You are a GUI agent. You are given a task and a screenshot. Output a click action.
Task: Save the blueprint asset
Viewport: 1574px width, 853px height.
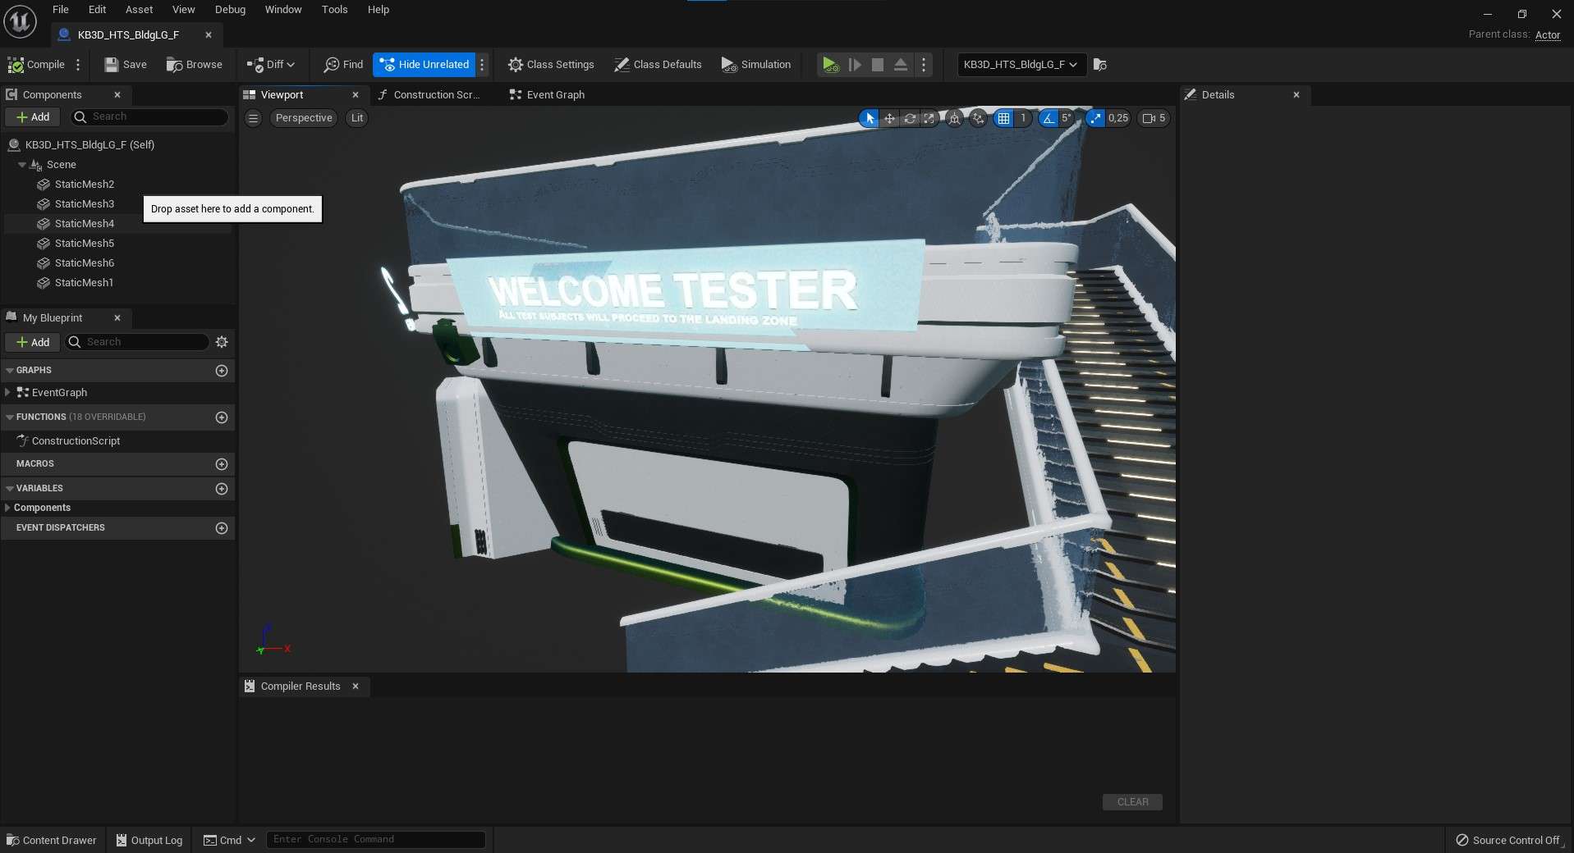click(126, 65)
